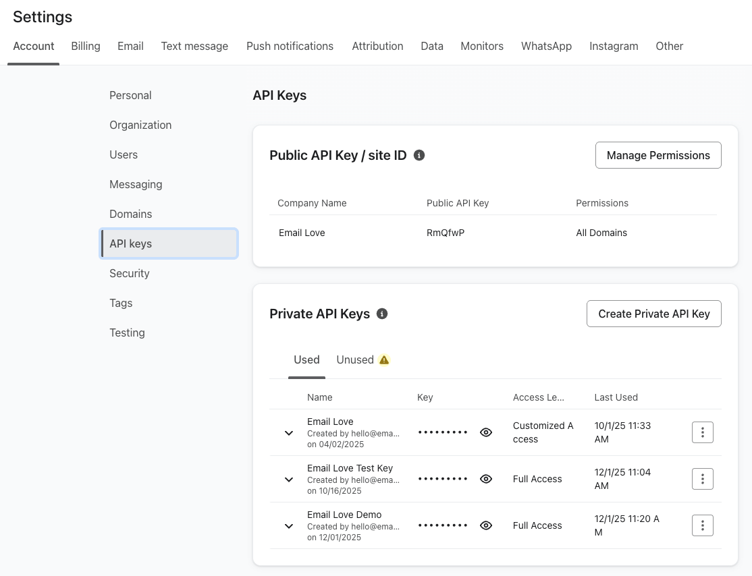Select the Attribution tab
Image resolution: width=752 pixels, height=576 pixels.
tap(377, 46)
